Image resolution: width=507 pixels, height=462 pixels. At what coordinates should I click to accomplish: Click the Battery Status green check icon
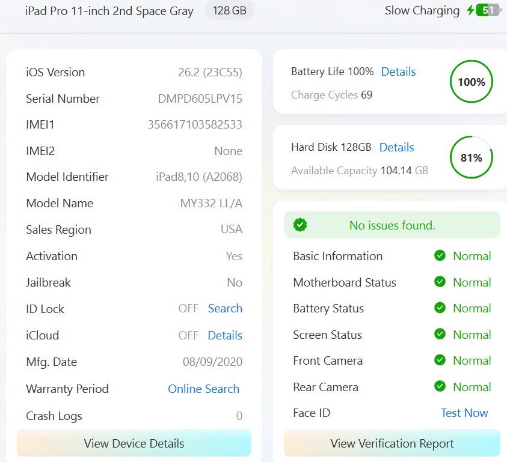[x=440, y=308]
